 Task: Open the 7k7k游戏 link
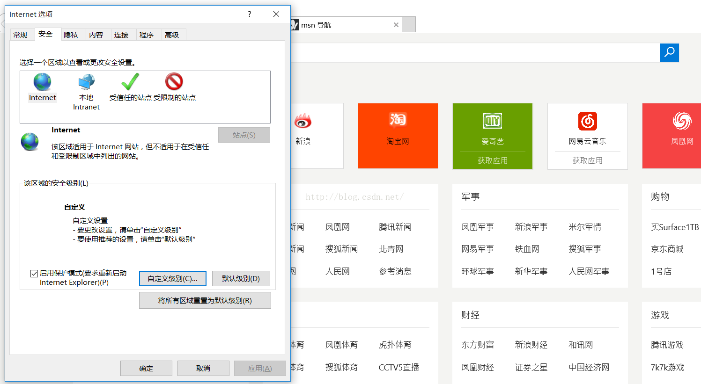(667, 367)
